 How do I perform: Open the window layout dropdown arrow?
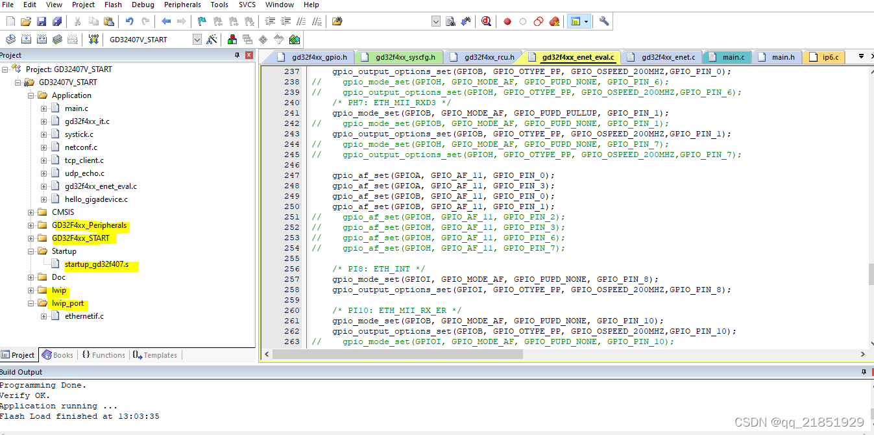point(587,21)
